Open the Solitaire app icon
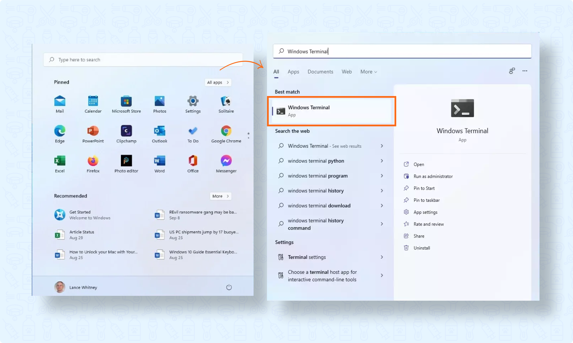The height and width of the screenshot is (343, 573). click(226, 101)
